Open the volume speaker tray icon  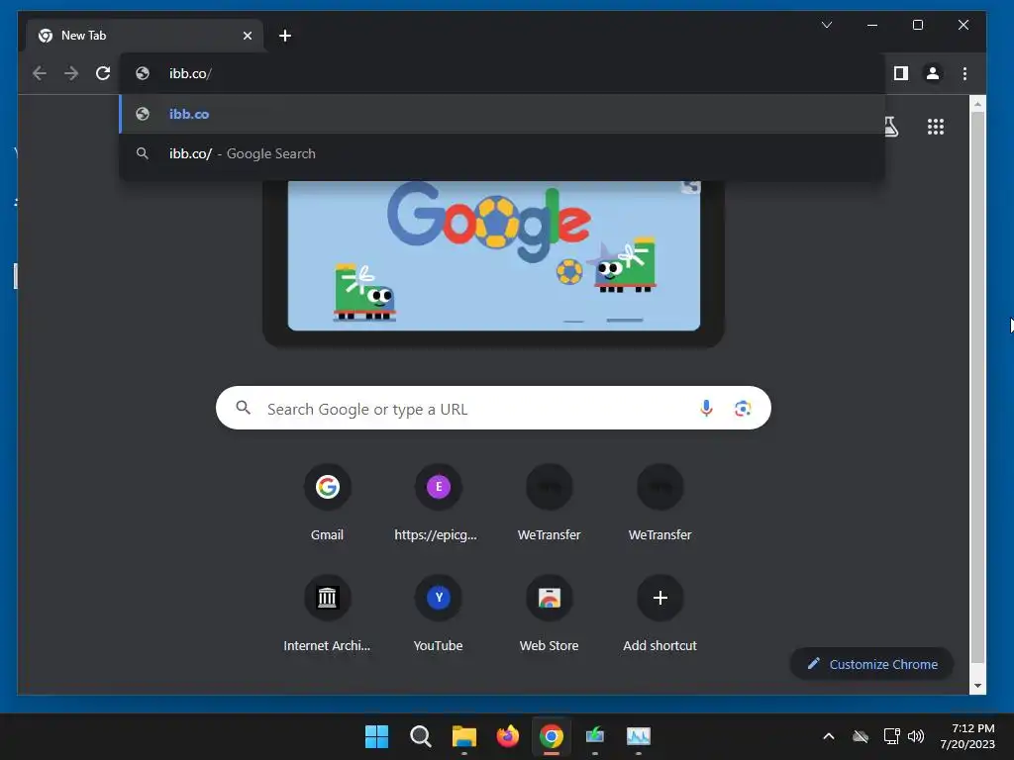point(916,736)
